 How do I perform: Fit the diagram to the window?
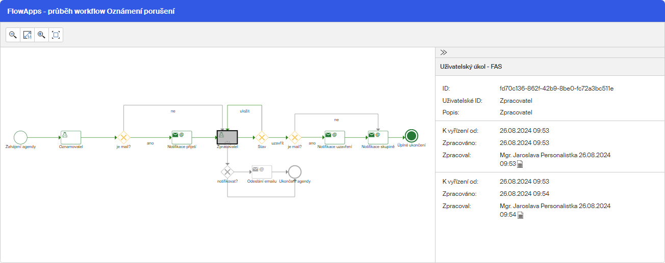tap(56, 35)
